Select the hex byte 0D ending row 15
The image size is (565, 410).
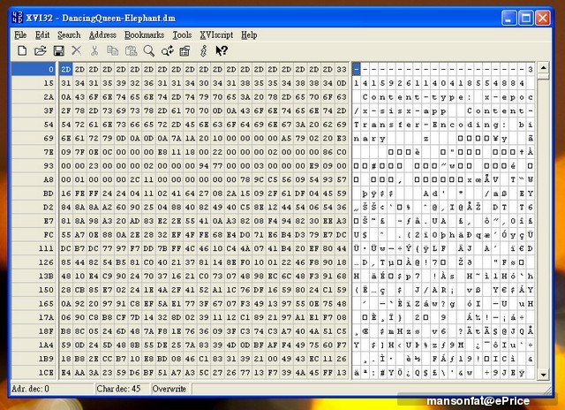[x=342, y=83]
